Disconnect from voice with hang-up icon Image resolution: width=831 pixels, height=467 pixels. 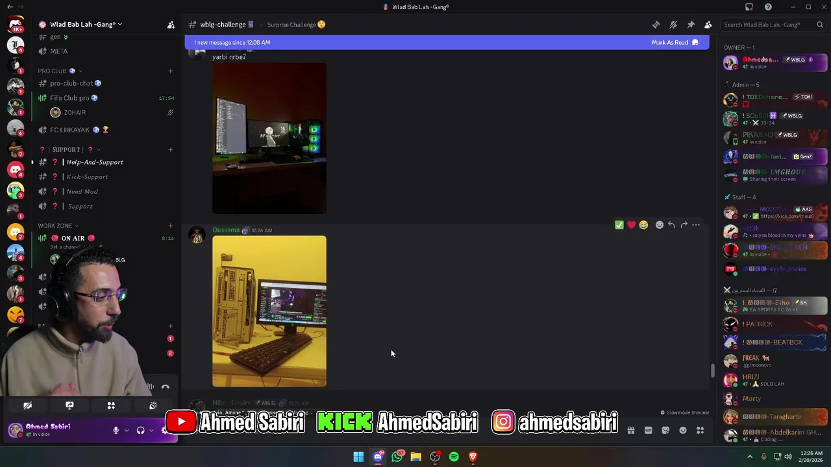(x=166, y=387)
